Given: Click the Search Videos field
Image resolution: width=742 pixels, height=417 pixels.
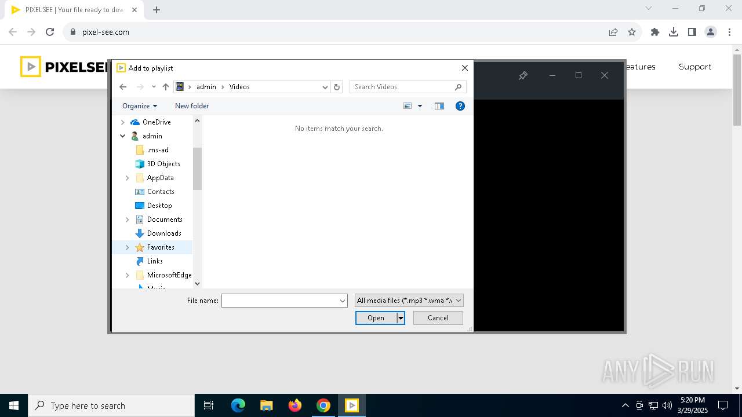Looking at the screenshot, I should pos(408,87).
